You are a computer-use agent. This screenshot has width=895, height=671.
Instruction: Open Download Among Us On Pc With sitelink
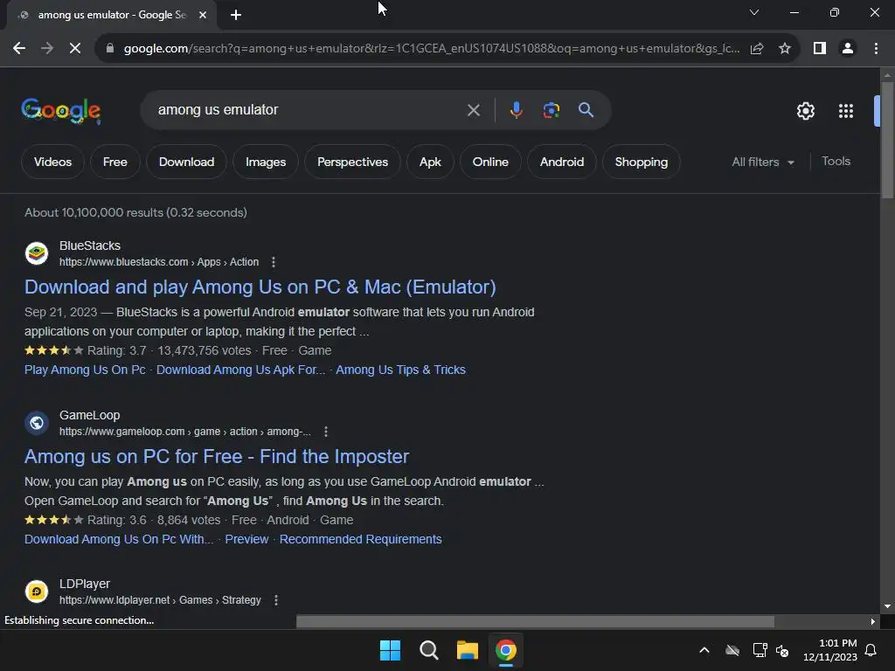tap(119, 539)
